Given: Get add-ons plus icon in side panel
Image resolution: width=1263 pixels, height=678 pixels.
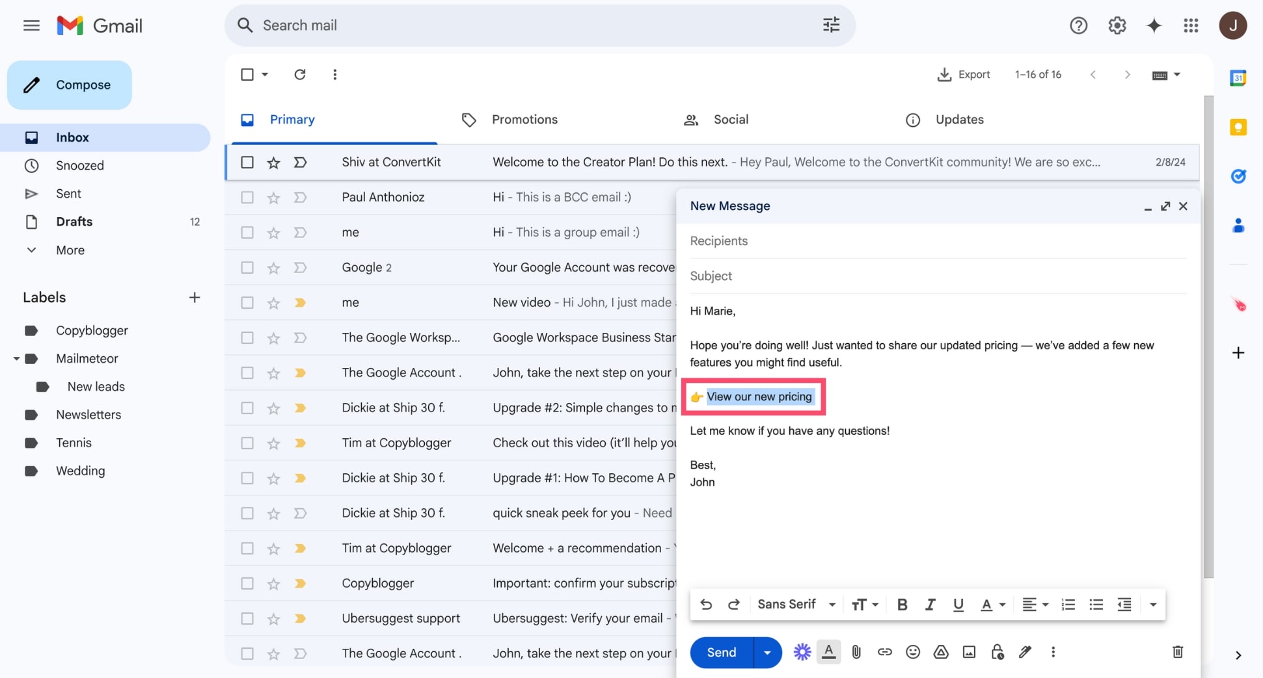Looking at the screenshot, I should click(1238, 353).
